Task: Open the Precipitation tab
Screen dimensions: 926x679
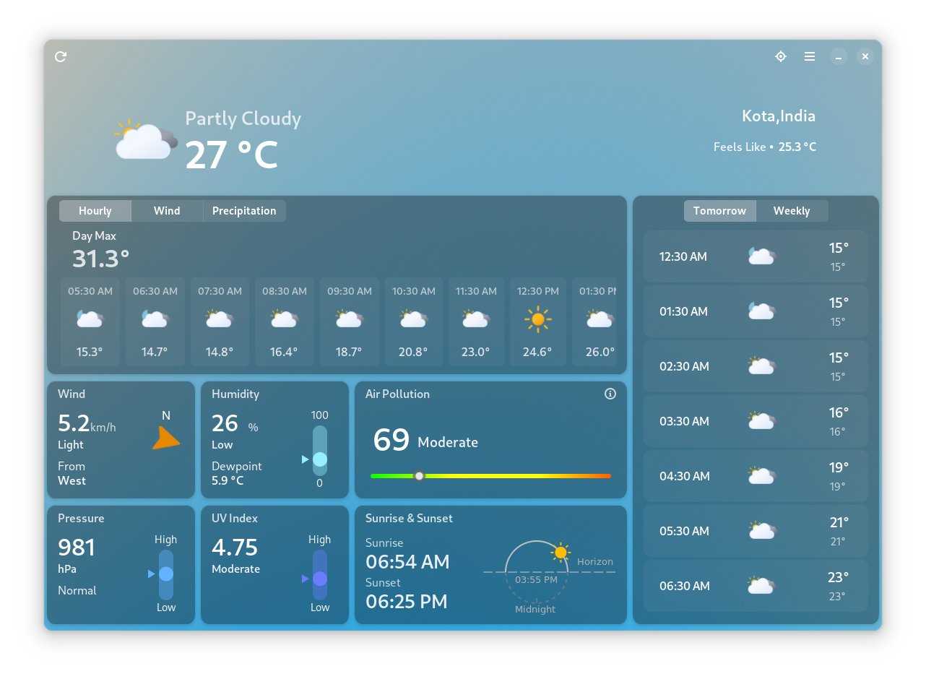Action: [x=244, y=211]
